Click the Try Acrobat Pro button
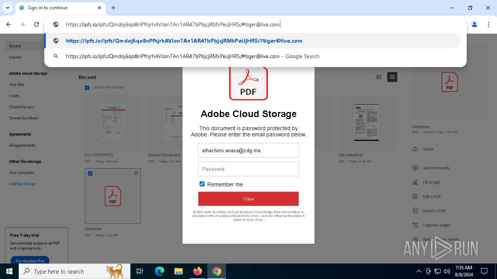This screenshot has height=279, width=497. [30, 261]
